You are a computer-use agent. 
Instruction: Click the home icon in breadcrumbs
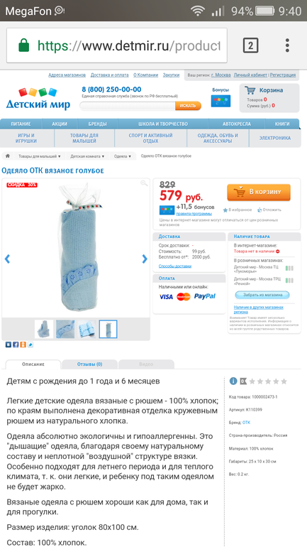7,156
